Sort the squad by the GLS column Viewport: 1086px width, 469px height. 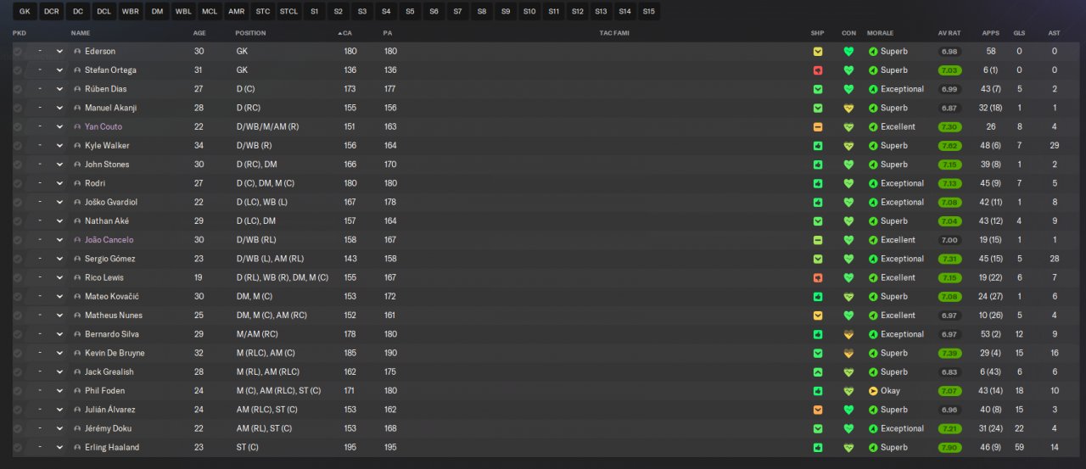pyautogui.click(x=1019, y=33)
